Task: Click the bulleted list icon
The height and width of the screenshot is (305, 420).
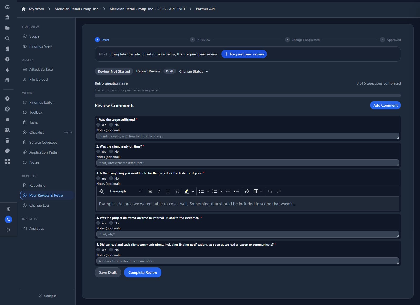Action: (201, 191)
